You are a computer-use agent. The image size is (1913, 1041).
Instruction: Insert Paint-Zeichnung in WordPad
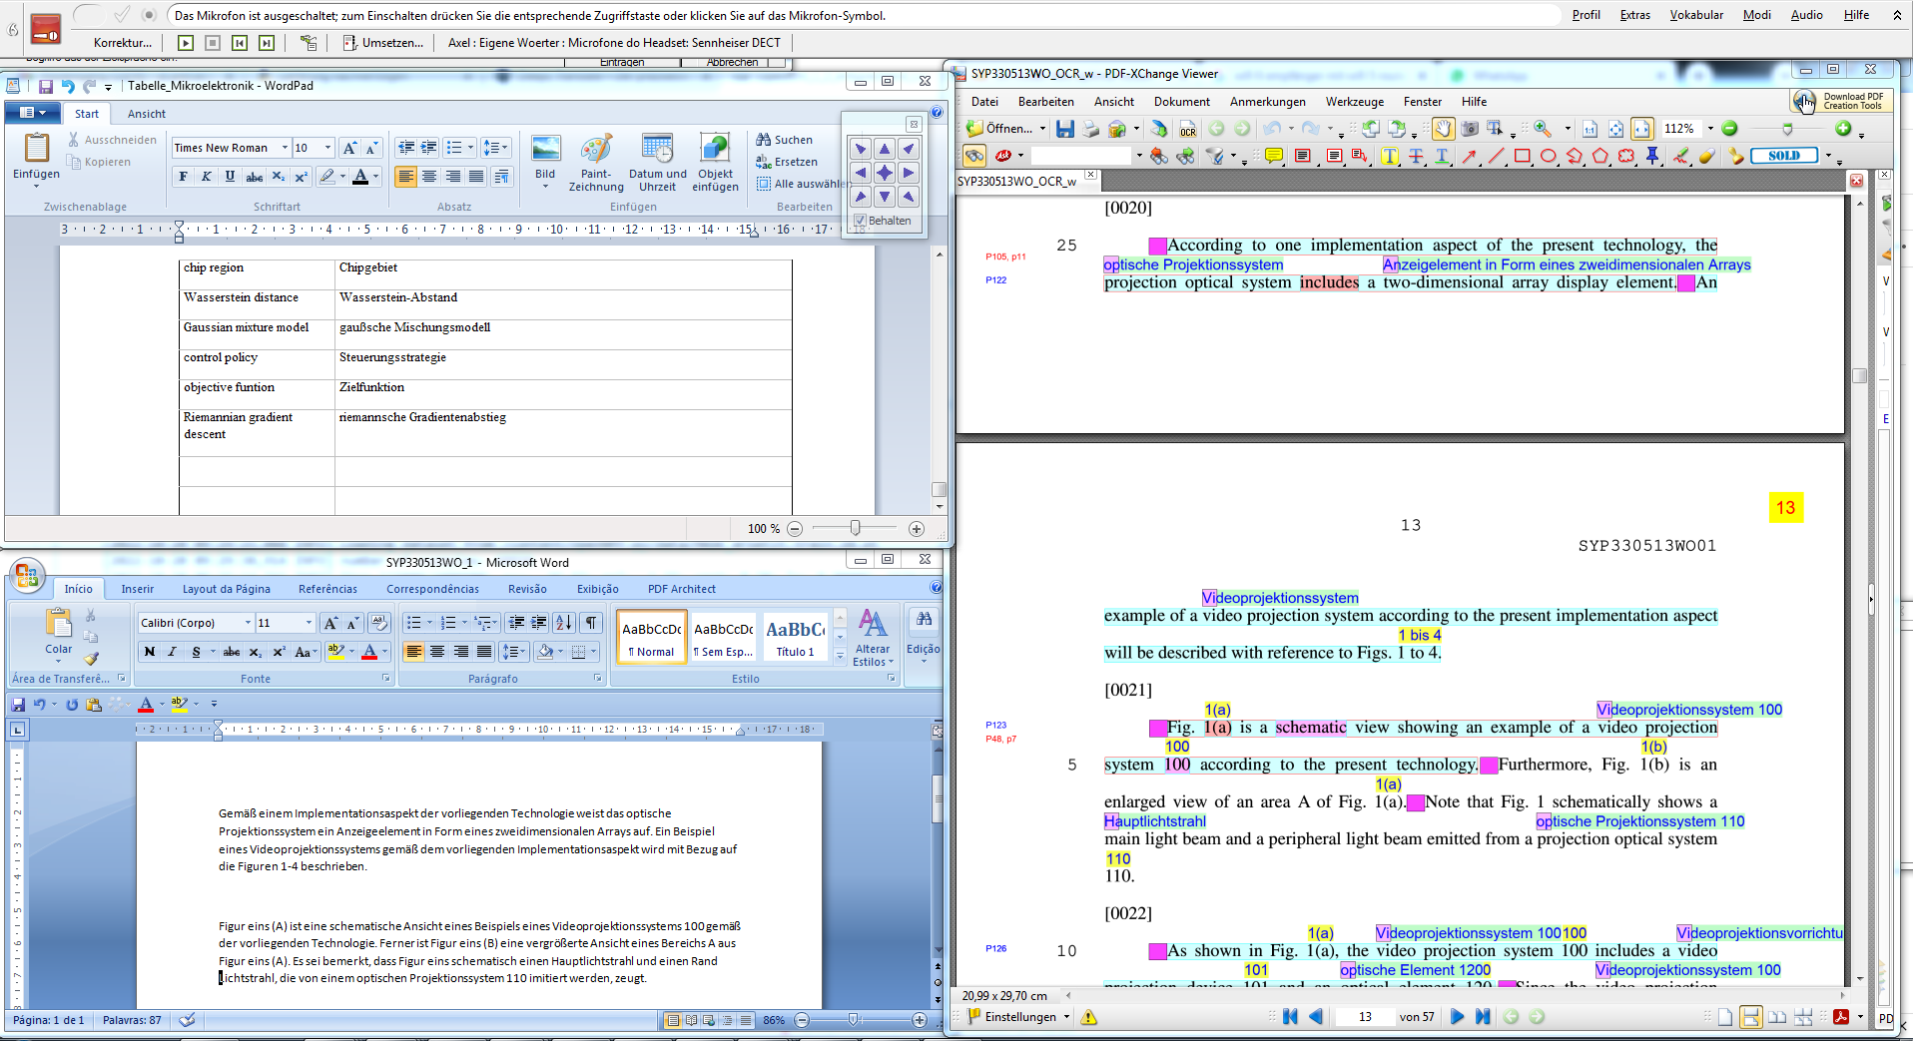pyautogui.click(x=596, y=163)
